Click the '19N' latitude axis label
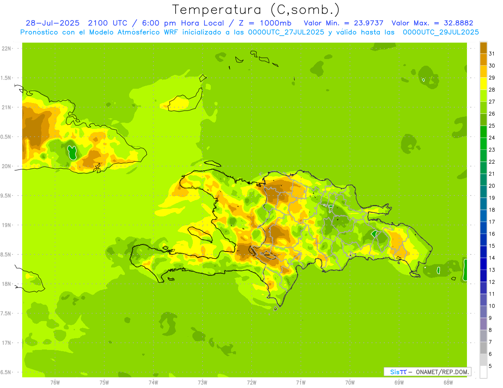The height and width of the screenshot is (388, 503). [6, 225]
